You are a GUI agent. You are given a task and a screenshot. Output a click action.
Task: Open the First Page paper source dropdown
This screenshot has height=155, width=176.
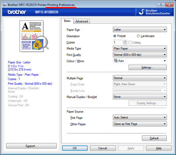tap(140, 118)
